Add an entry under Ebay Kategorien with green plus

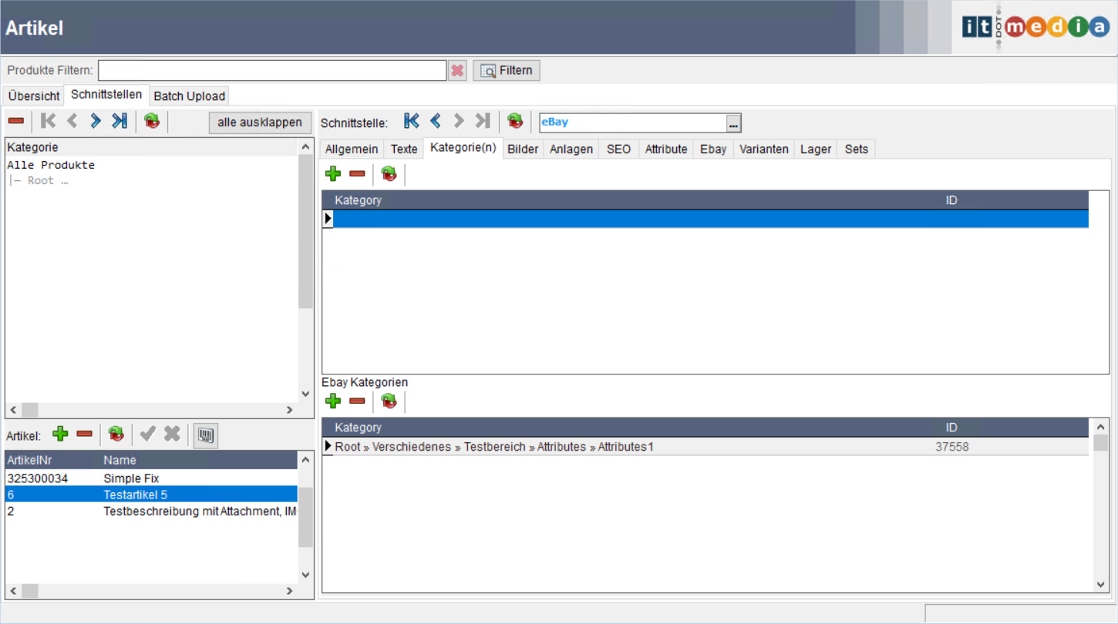[333, 401]
